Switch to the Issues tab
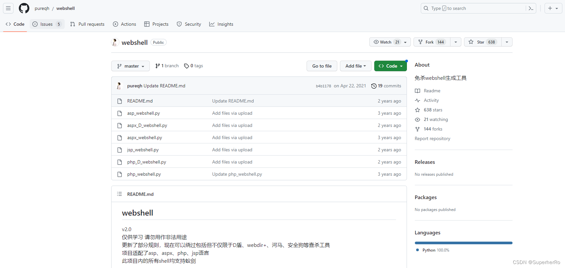Viewport: 565px width, 268px height. [x=47, y=24]
